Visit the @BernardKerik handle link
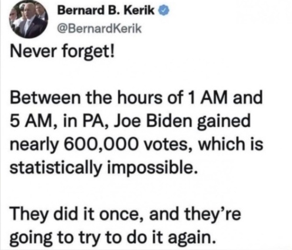292x250 pixels. coord(99,29)
